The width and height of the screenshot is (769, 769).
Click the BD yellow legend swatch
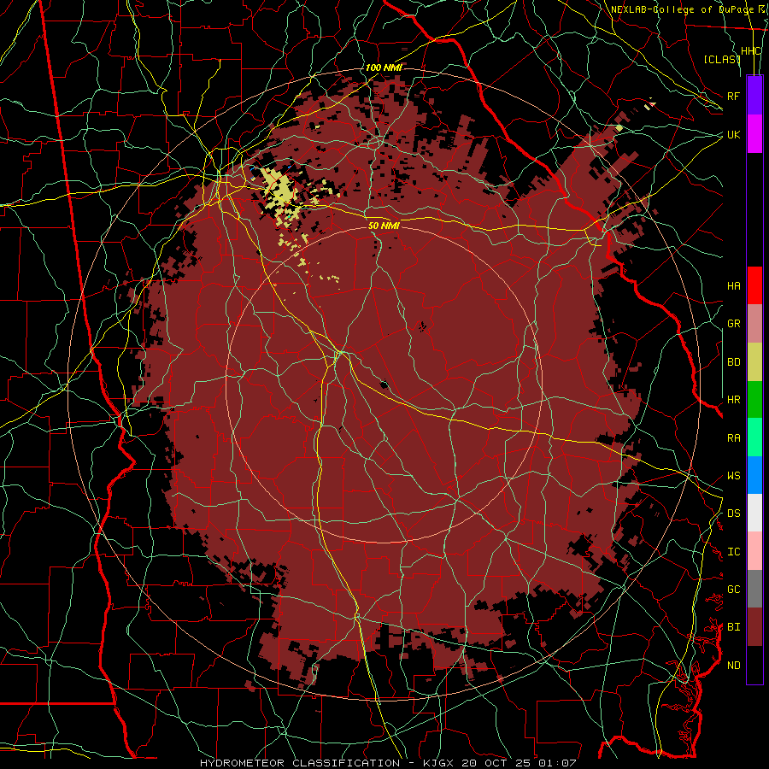tap(754, 362)
